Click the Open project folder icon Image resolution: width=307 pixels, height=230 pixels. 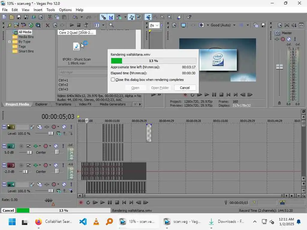pyautogui.click(x=12, y=17)
